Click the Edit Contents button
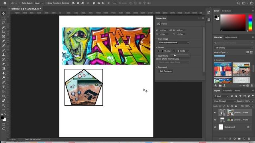 tap(166, 71)
